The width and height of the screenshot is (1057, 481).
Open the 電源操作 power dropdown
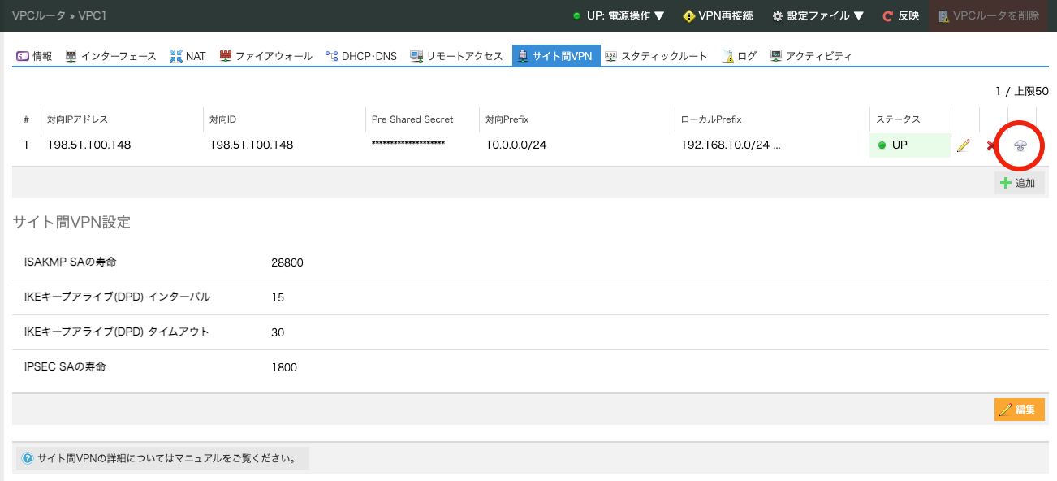pyautogui.click(x=619, y=15)
